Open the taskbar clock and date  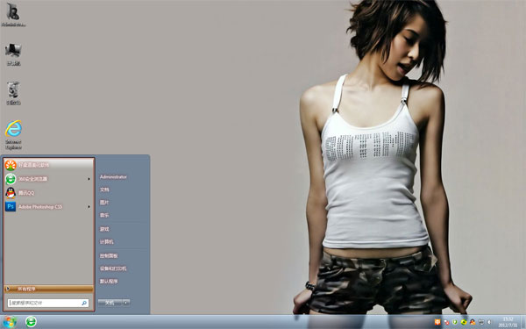(508, 322)
